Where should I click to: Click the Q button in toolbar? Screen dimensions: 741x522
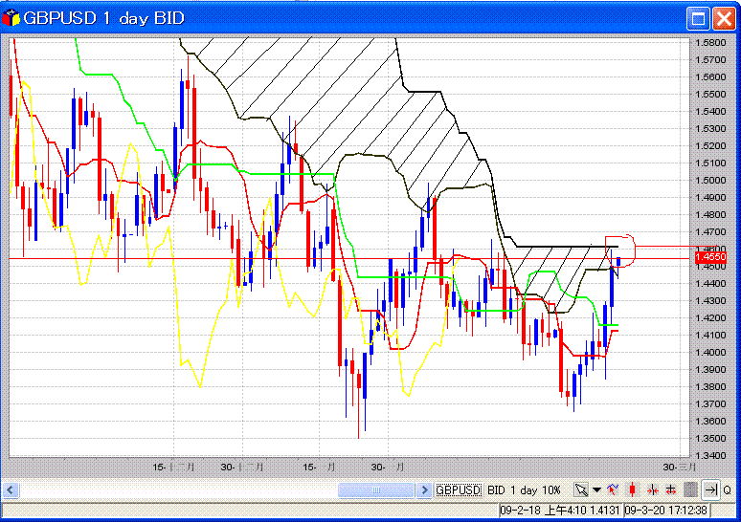728,489
